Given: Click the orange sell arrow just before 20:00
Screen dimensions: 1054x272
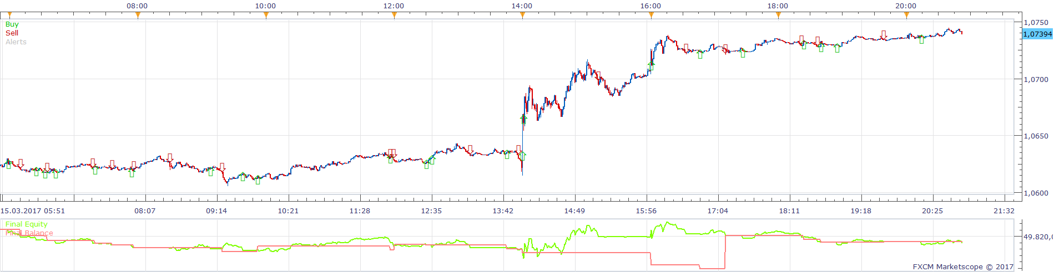Looking at the screenshot, I should pyautogui.click(x=884, y=35).
